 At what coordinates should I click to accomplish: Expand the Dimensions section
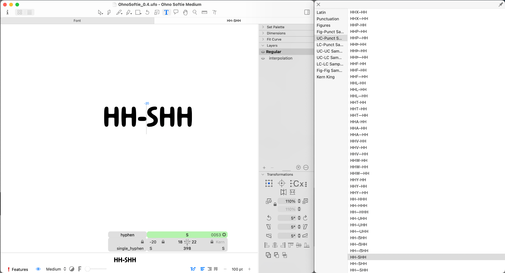[263, 33]
